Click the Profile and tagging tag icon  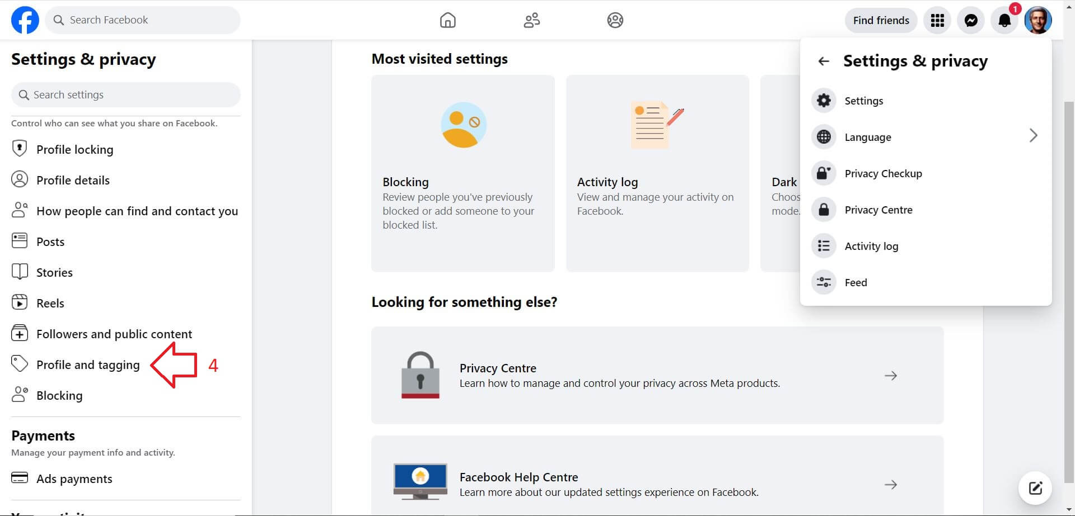(x=20, y=364)
